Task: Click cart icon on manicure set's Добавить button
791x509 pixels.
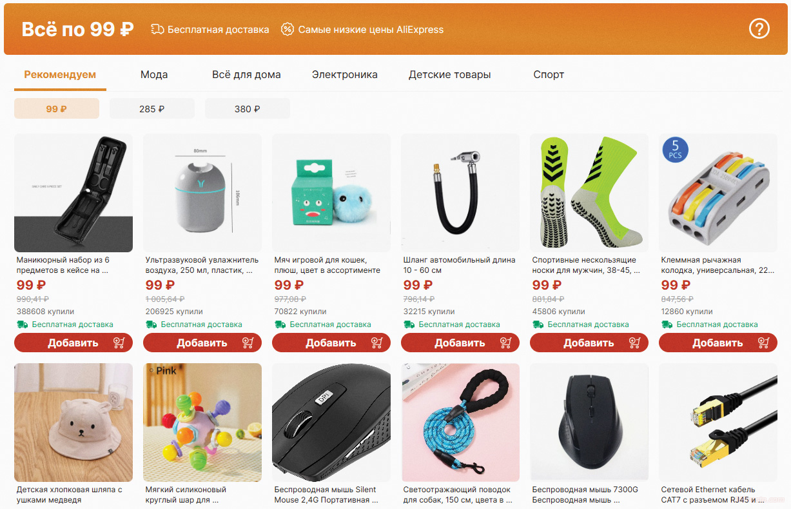Action: click(x=119, y=343)
